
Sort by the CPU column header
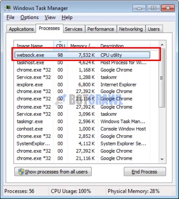pos(60,45)
